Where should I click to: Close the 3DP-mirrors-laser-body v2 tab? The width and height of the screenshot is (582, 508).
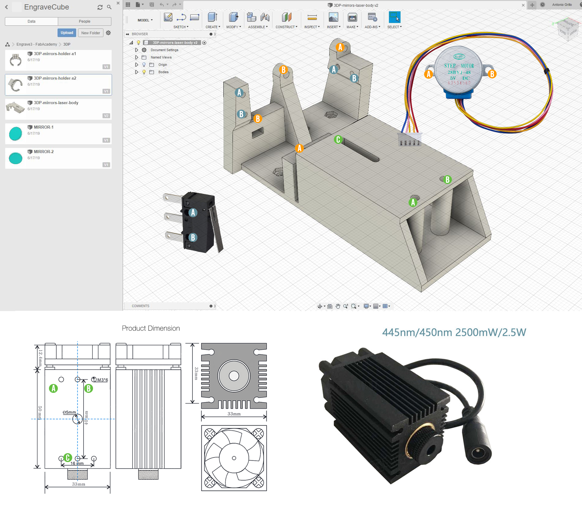[523, 5]
